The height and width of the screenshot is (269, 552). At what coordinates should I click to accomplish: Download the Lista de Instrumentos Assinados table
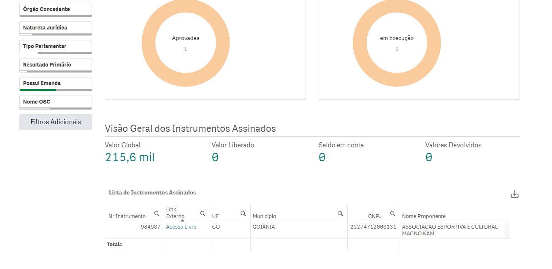point(514,194)
